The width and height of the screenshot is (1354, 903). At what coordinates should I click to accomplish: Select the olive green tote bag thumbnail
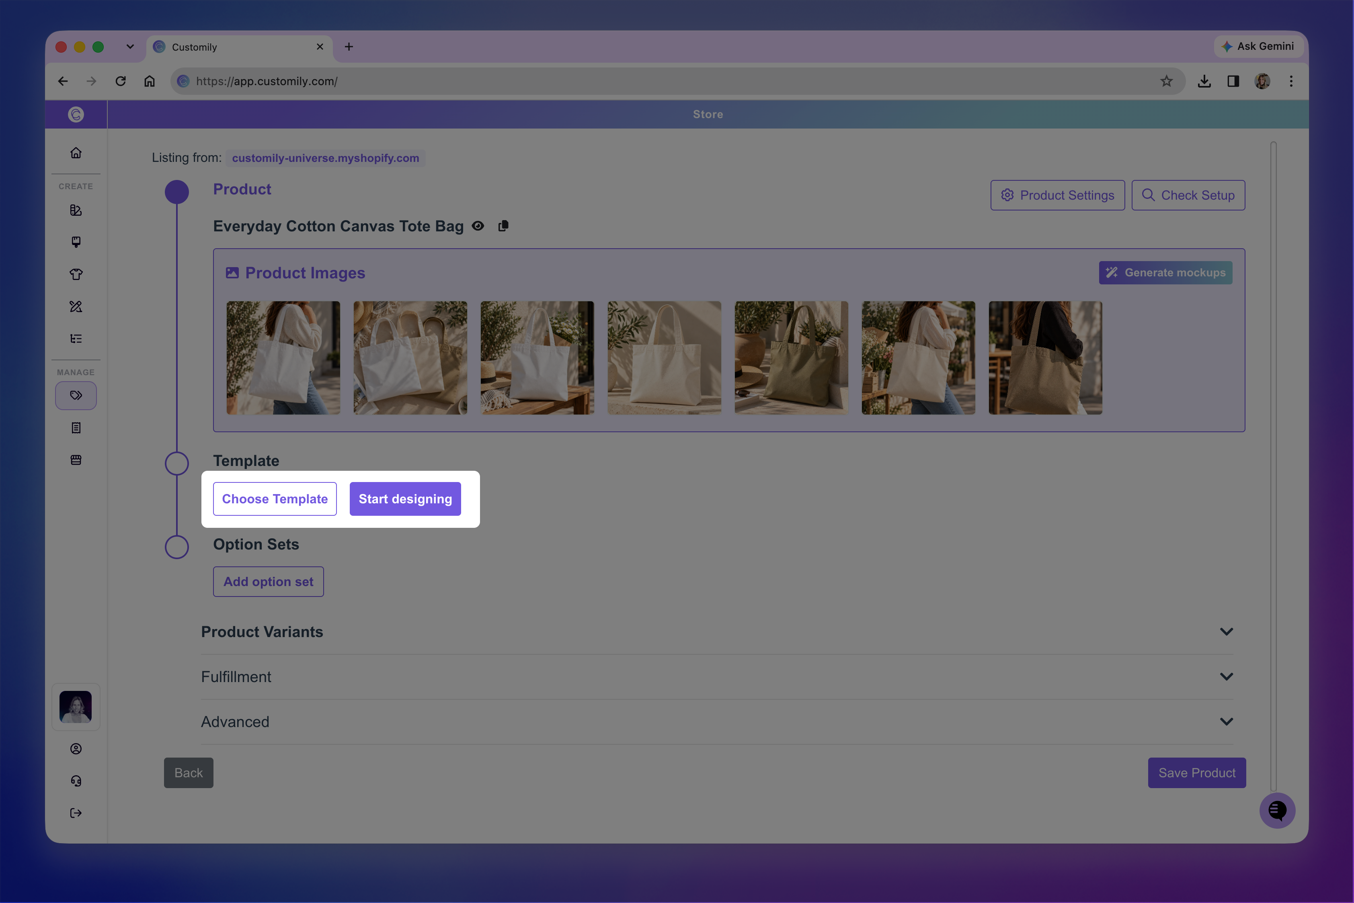point(791,358)
